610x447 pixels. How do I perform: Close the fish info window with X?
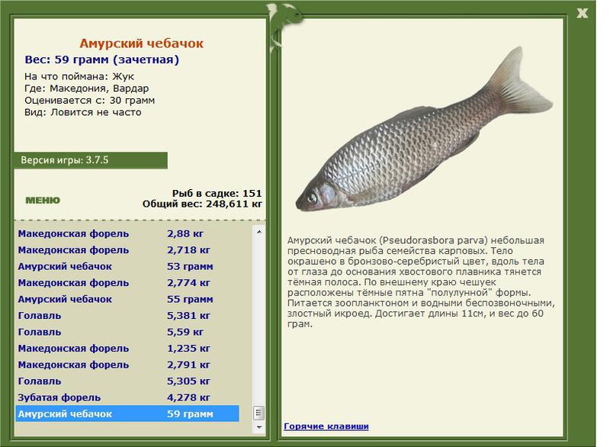coord(583,12)
